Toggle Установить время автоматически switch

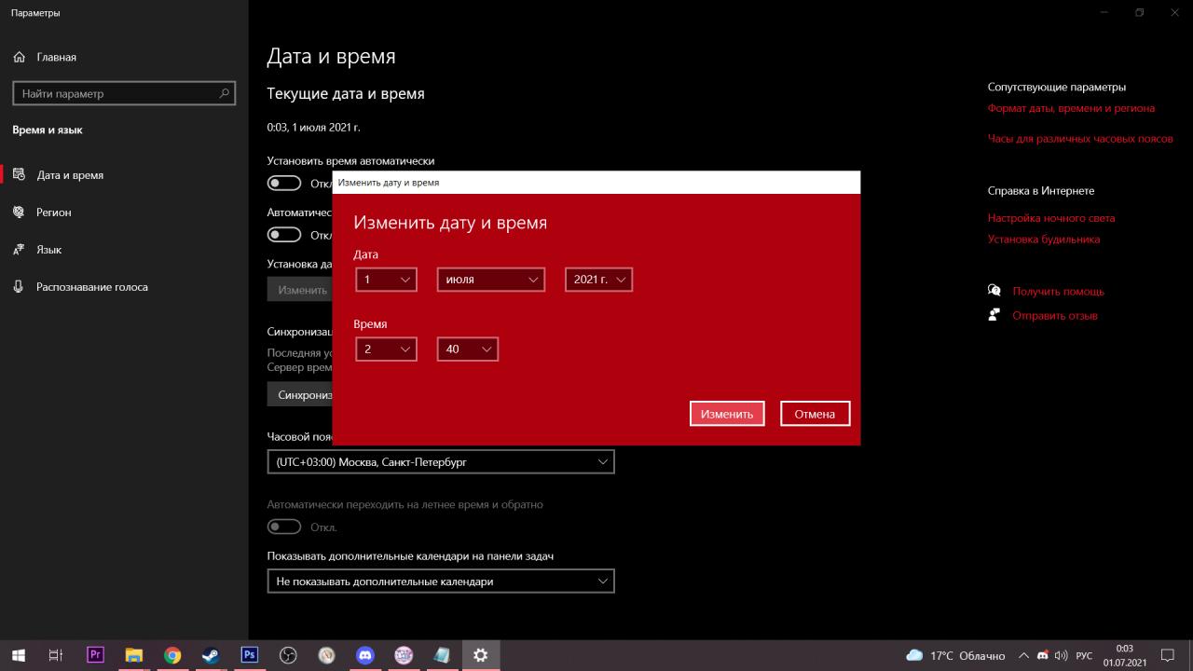284,183
